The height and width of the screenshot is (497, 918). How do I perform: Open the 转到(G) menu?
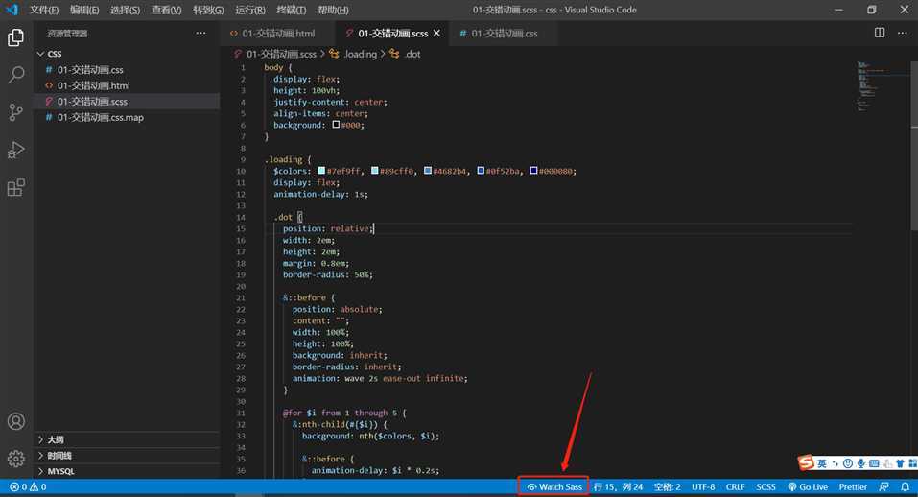[208, 10]
